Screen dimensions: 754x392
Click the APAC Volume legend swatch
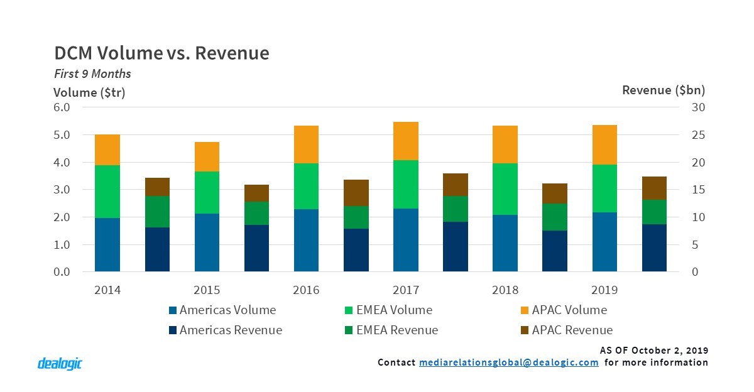[x=525, y=310]
